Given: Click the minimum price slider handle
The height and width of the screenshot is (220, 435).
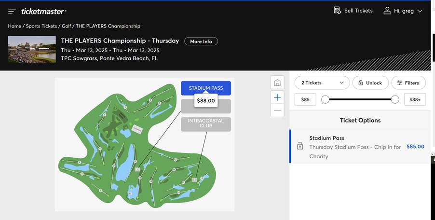Looking at the screenshot, I should [326, 99].
